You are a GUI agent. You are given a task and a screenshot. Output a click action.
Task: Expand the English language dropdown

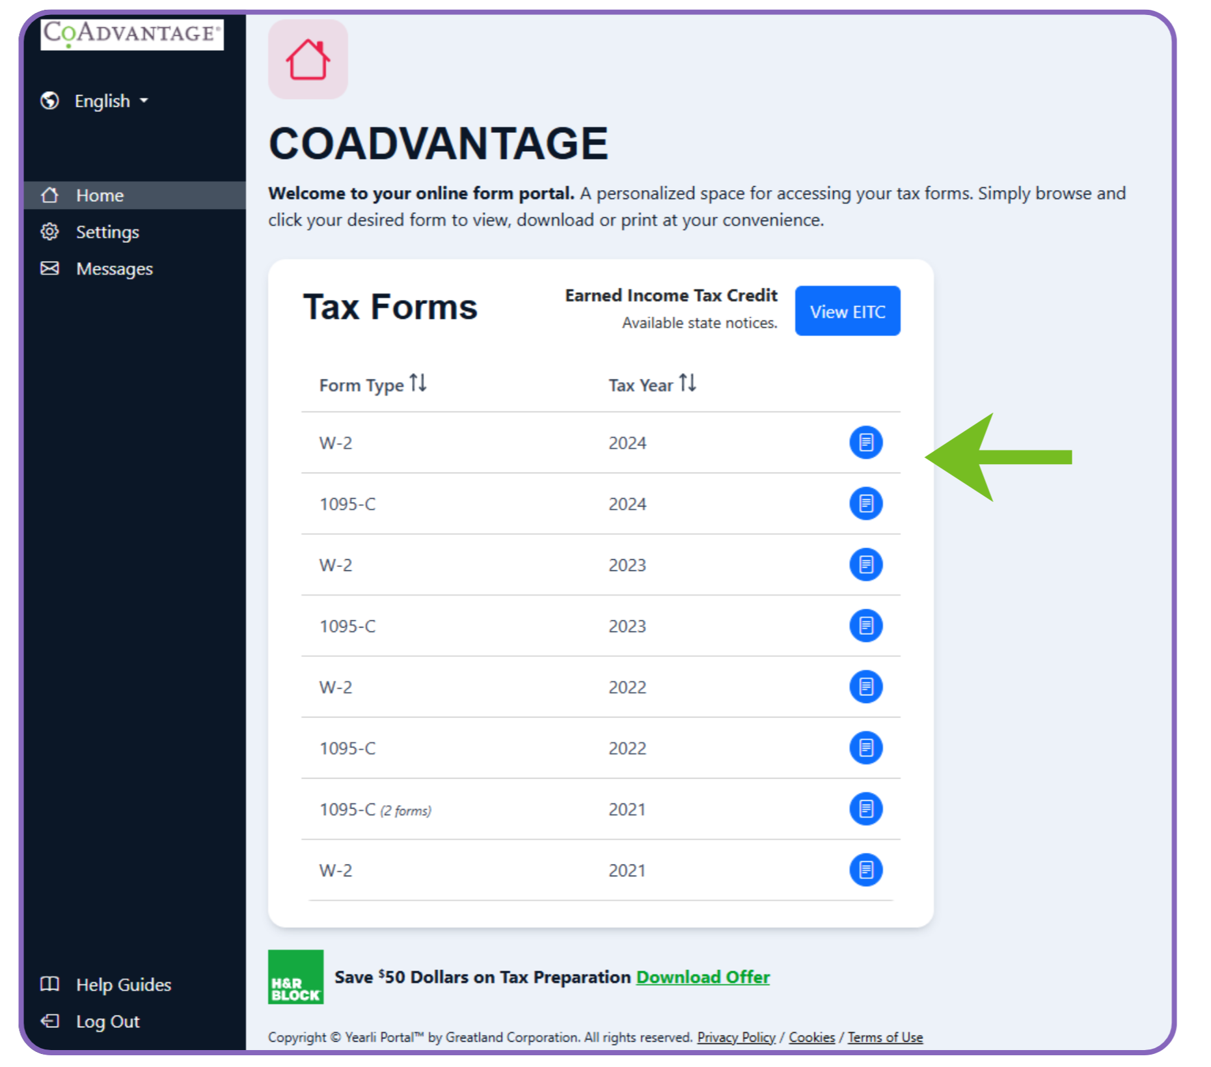pyautogui.click(x=111, y=101)
